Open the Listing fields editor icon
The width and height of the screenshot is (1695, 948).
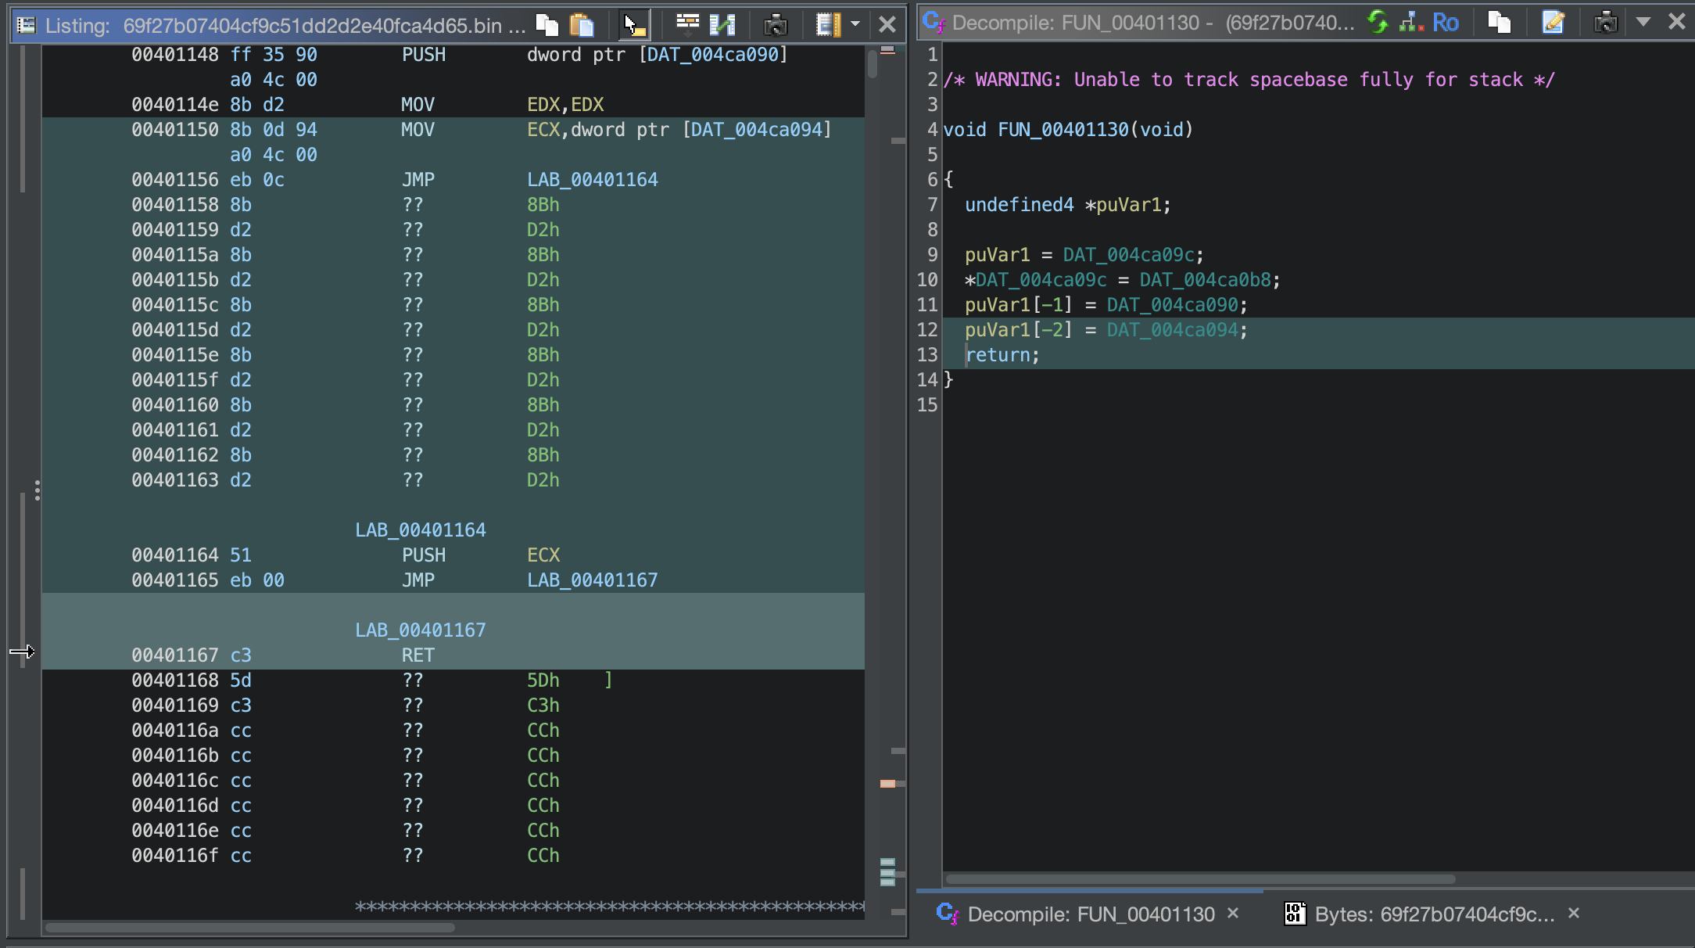[x=687, y=25]
